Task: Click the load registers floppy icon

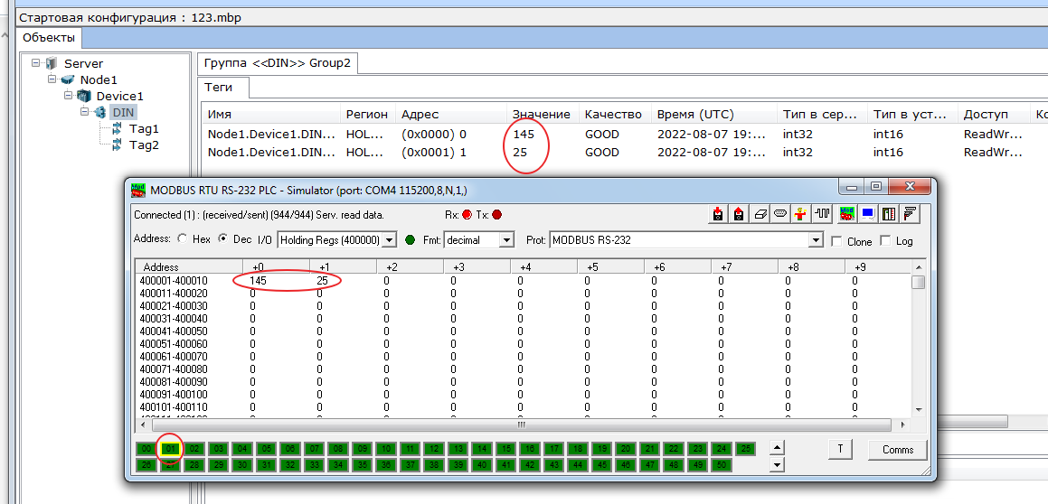Action: tap(718, 214)
